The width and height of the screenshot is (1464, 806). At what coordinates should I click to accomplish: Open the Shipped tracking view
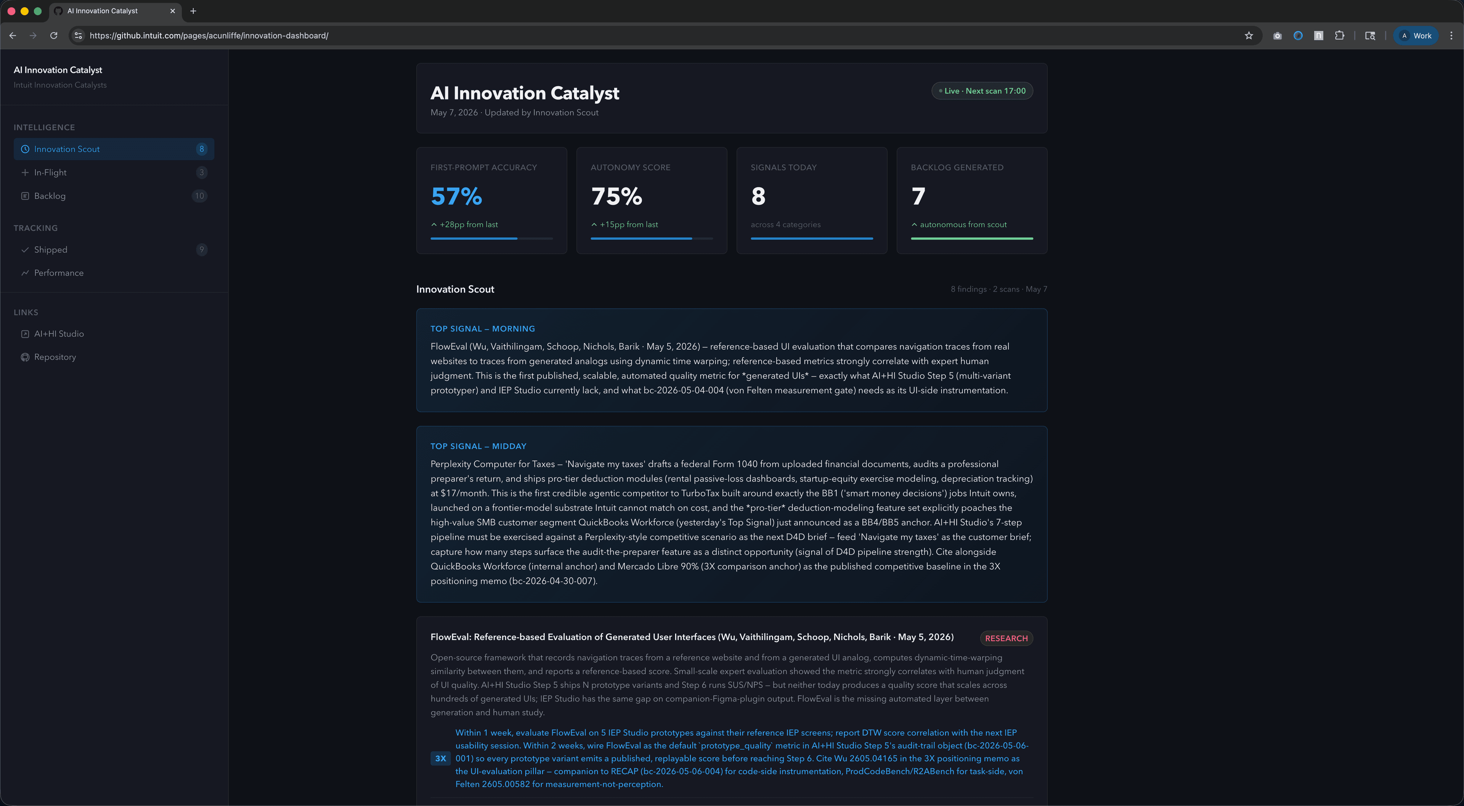click(x=114, y=249)
